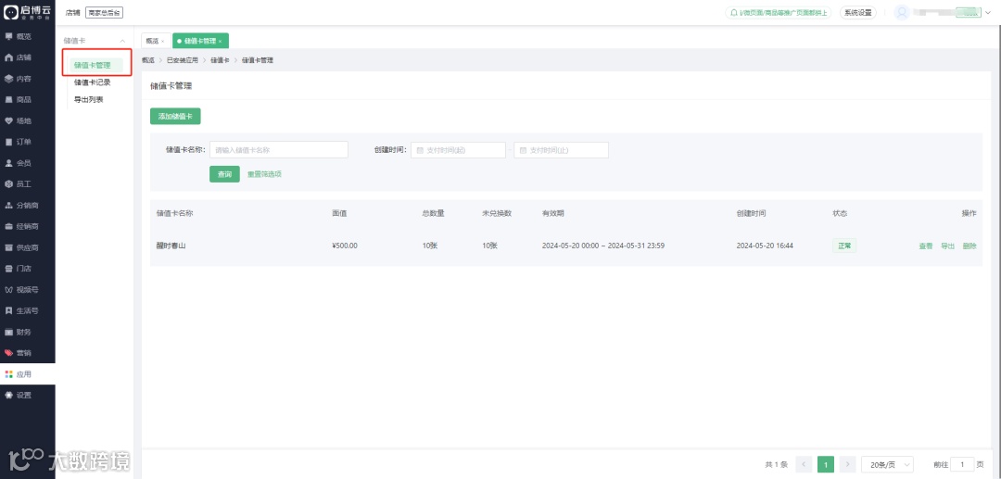This screenshot has height=479, width=1001.
Task: Click the 启博云 logo
Action: (x=28, y=12)
